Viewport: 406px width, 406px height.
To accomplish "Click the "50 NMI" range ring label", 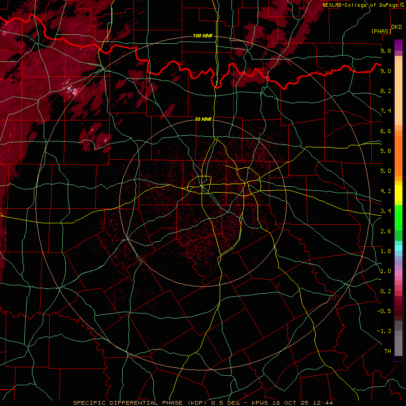I will click(203, 119).
